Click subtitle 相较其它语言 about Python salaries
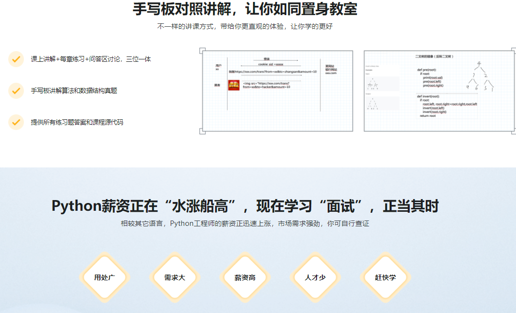The image size is (516, 313). [x=245, y=224]
